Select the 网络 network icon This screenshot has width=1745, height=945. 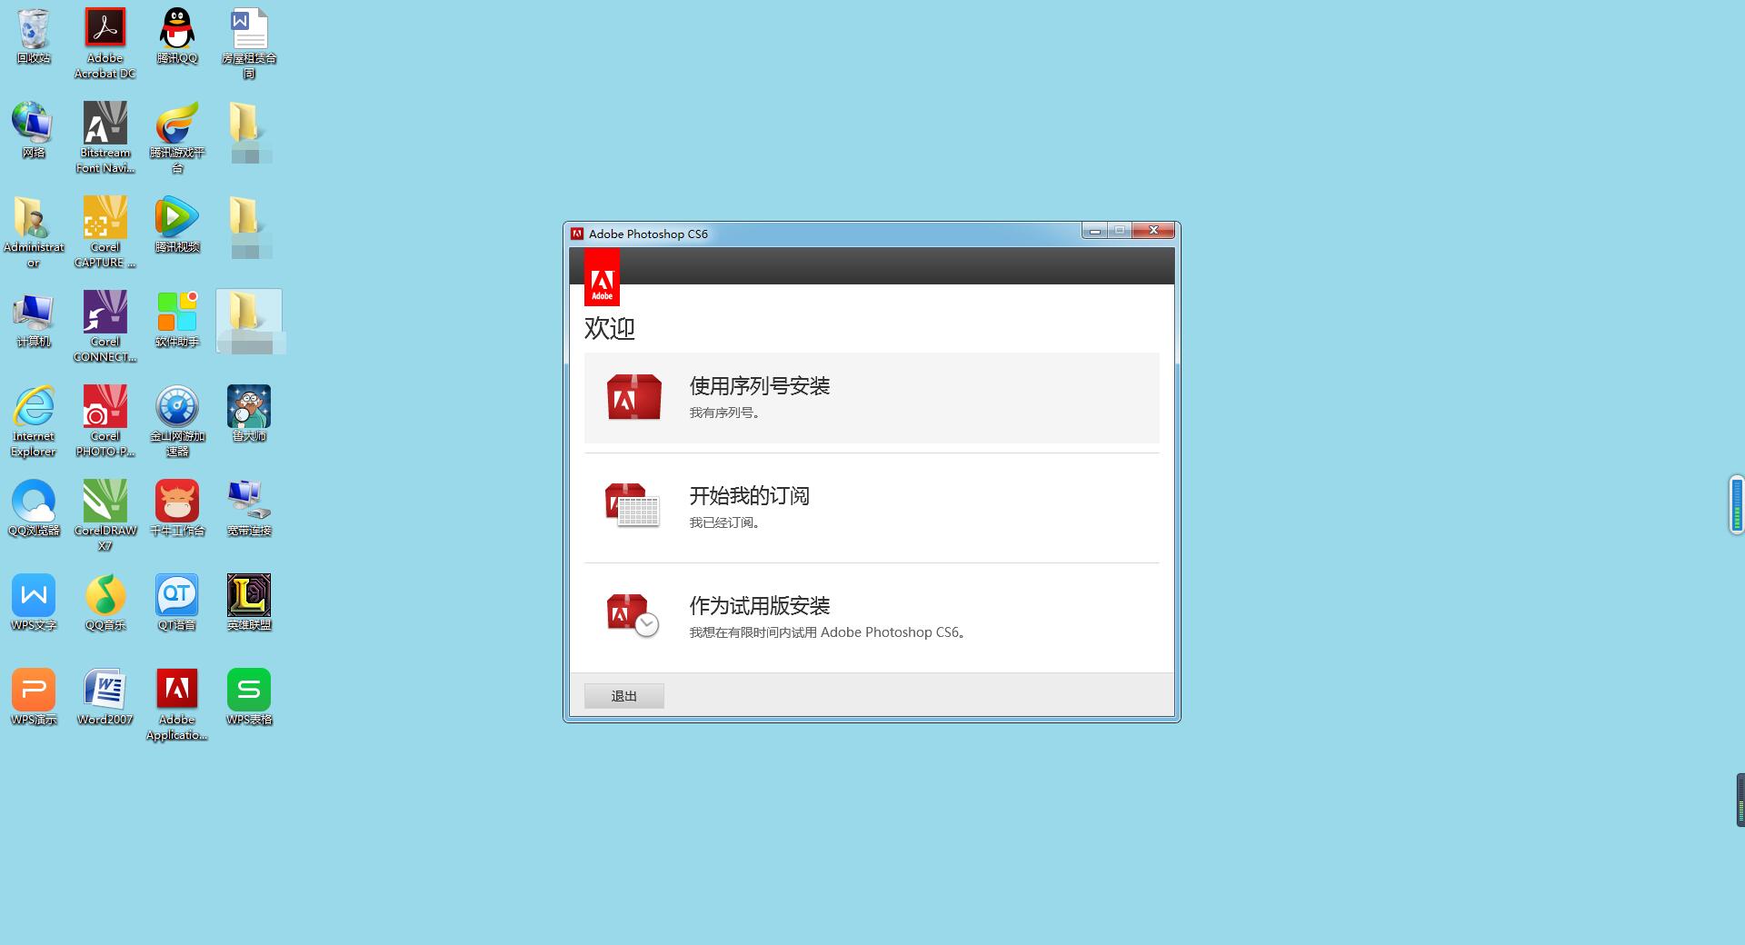[34, 131]
